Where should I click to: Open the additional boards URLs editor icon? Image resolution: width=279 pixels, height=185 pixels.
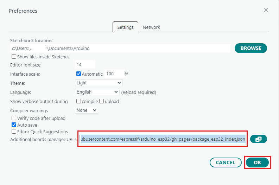pyautogui.click(x=258, y=139)
